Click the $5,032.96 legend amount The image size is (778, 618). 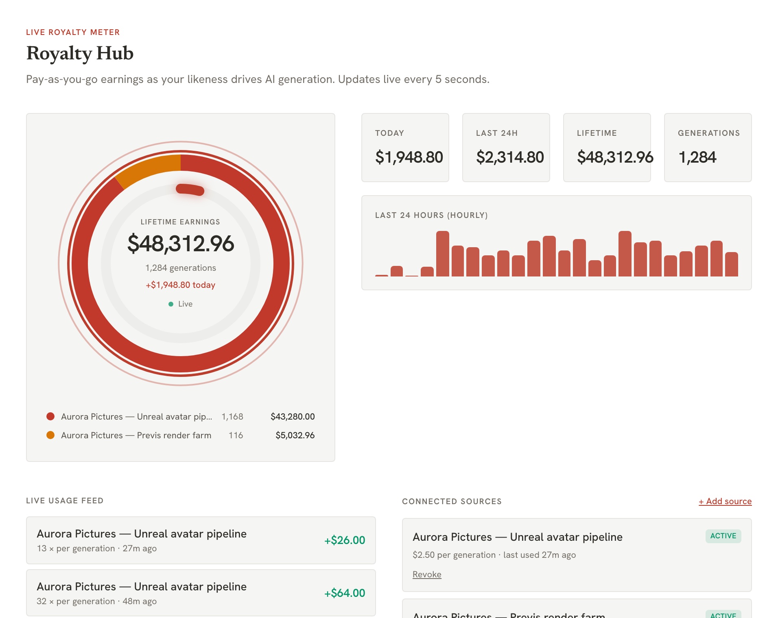coord(295,435)
